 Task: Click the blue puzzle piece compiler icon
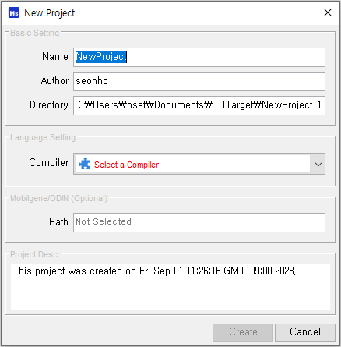pos(85,164)
